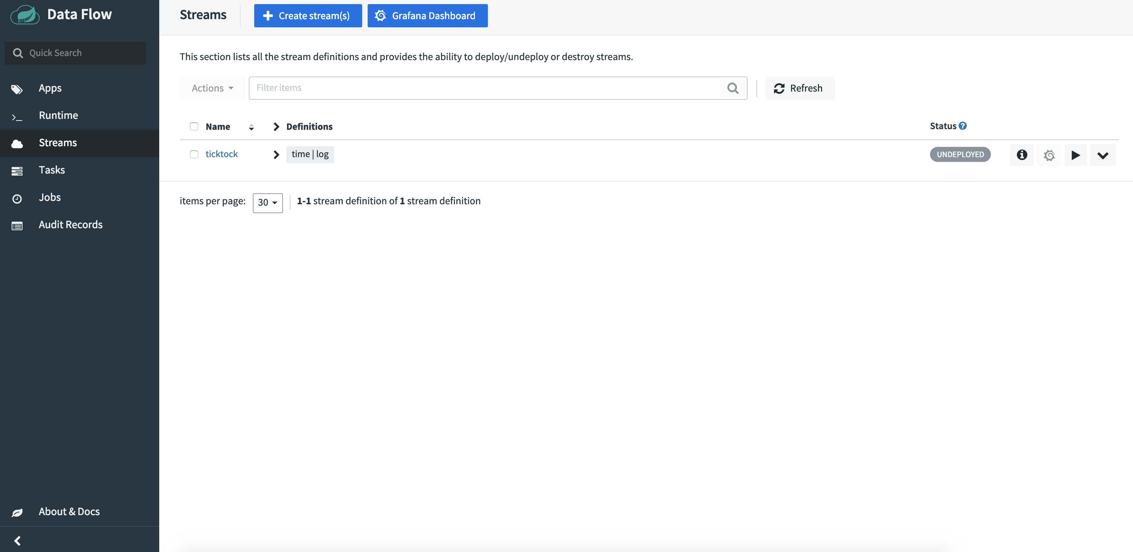Refresh the stream list
The height and width of the screenshot is (552, 1133).
tap(800, 88)
